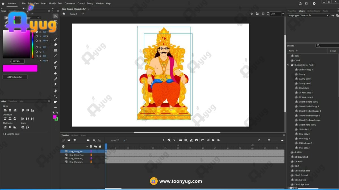Select the Line tool
The image size is (339, 190).
coord(56,56)
